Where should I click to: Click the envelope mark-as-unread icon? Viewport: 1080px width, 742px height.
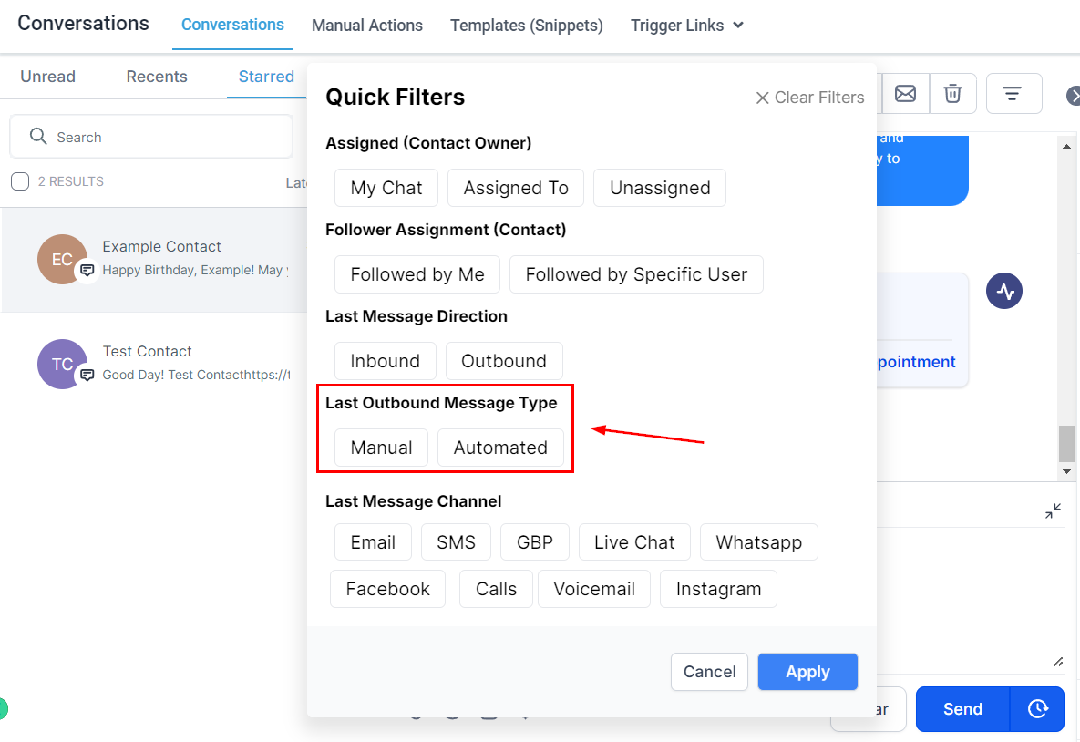(x=905, y=93)
